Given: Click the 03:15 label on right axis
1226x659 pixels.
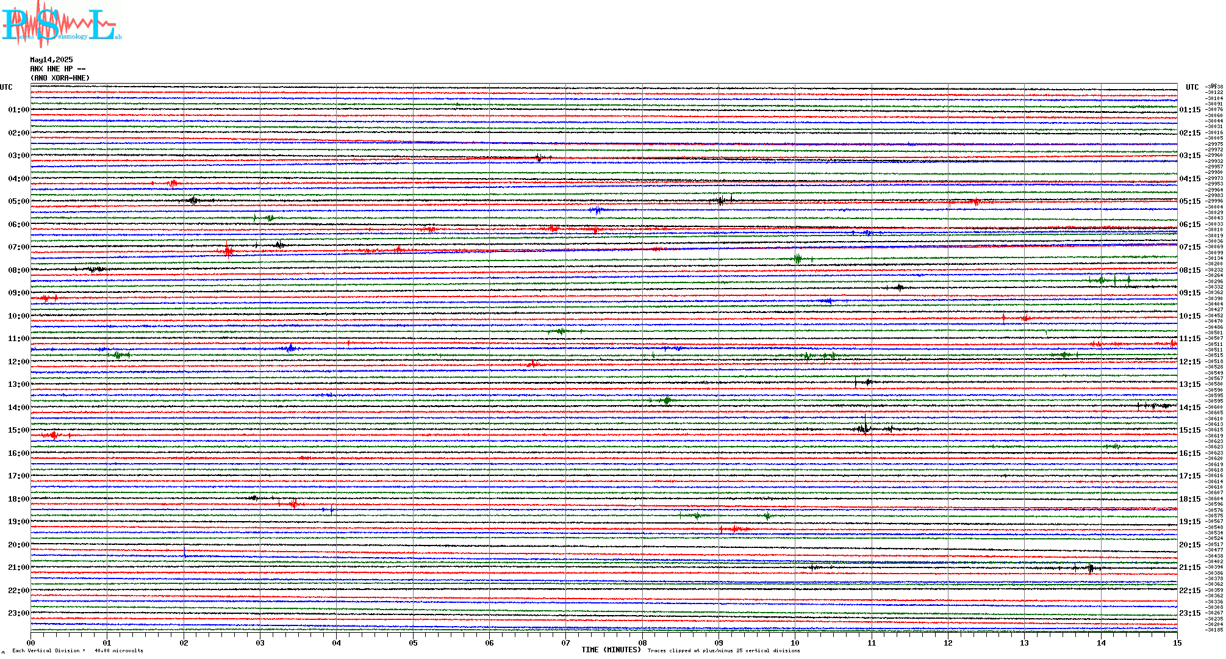Looking at the screenshot, I should [x=1190, y=156].
